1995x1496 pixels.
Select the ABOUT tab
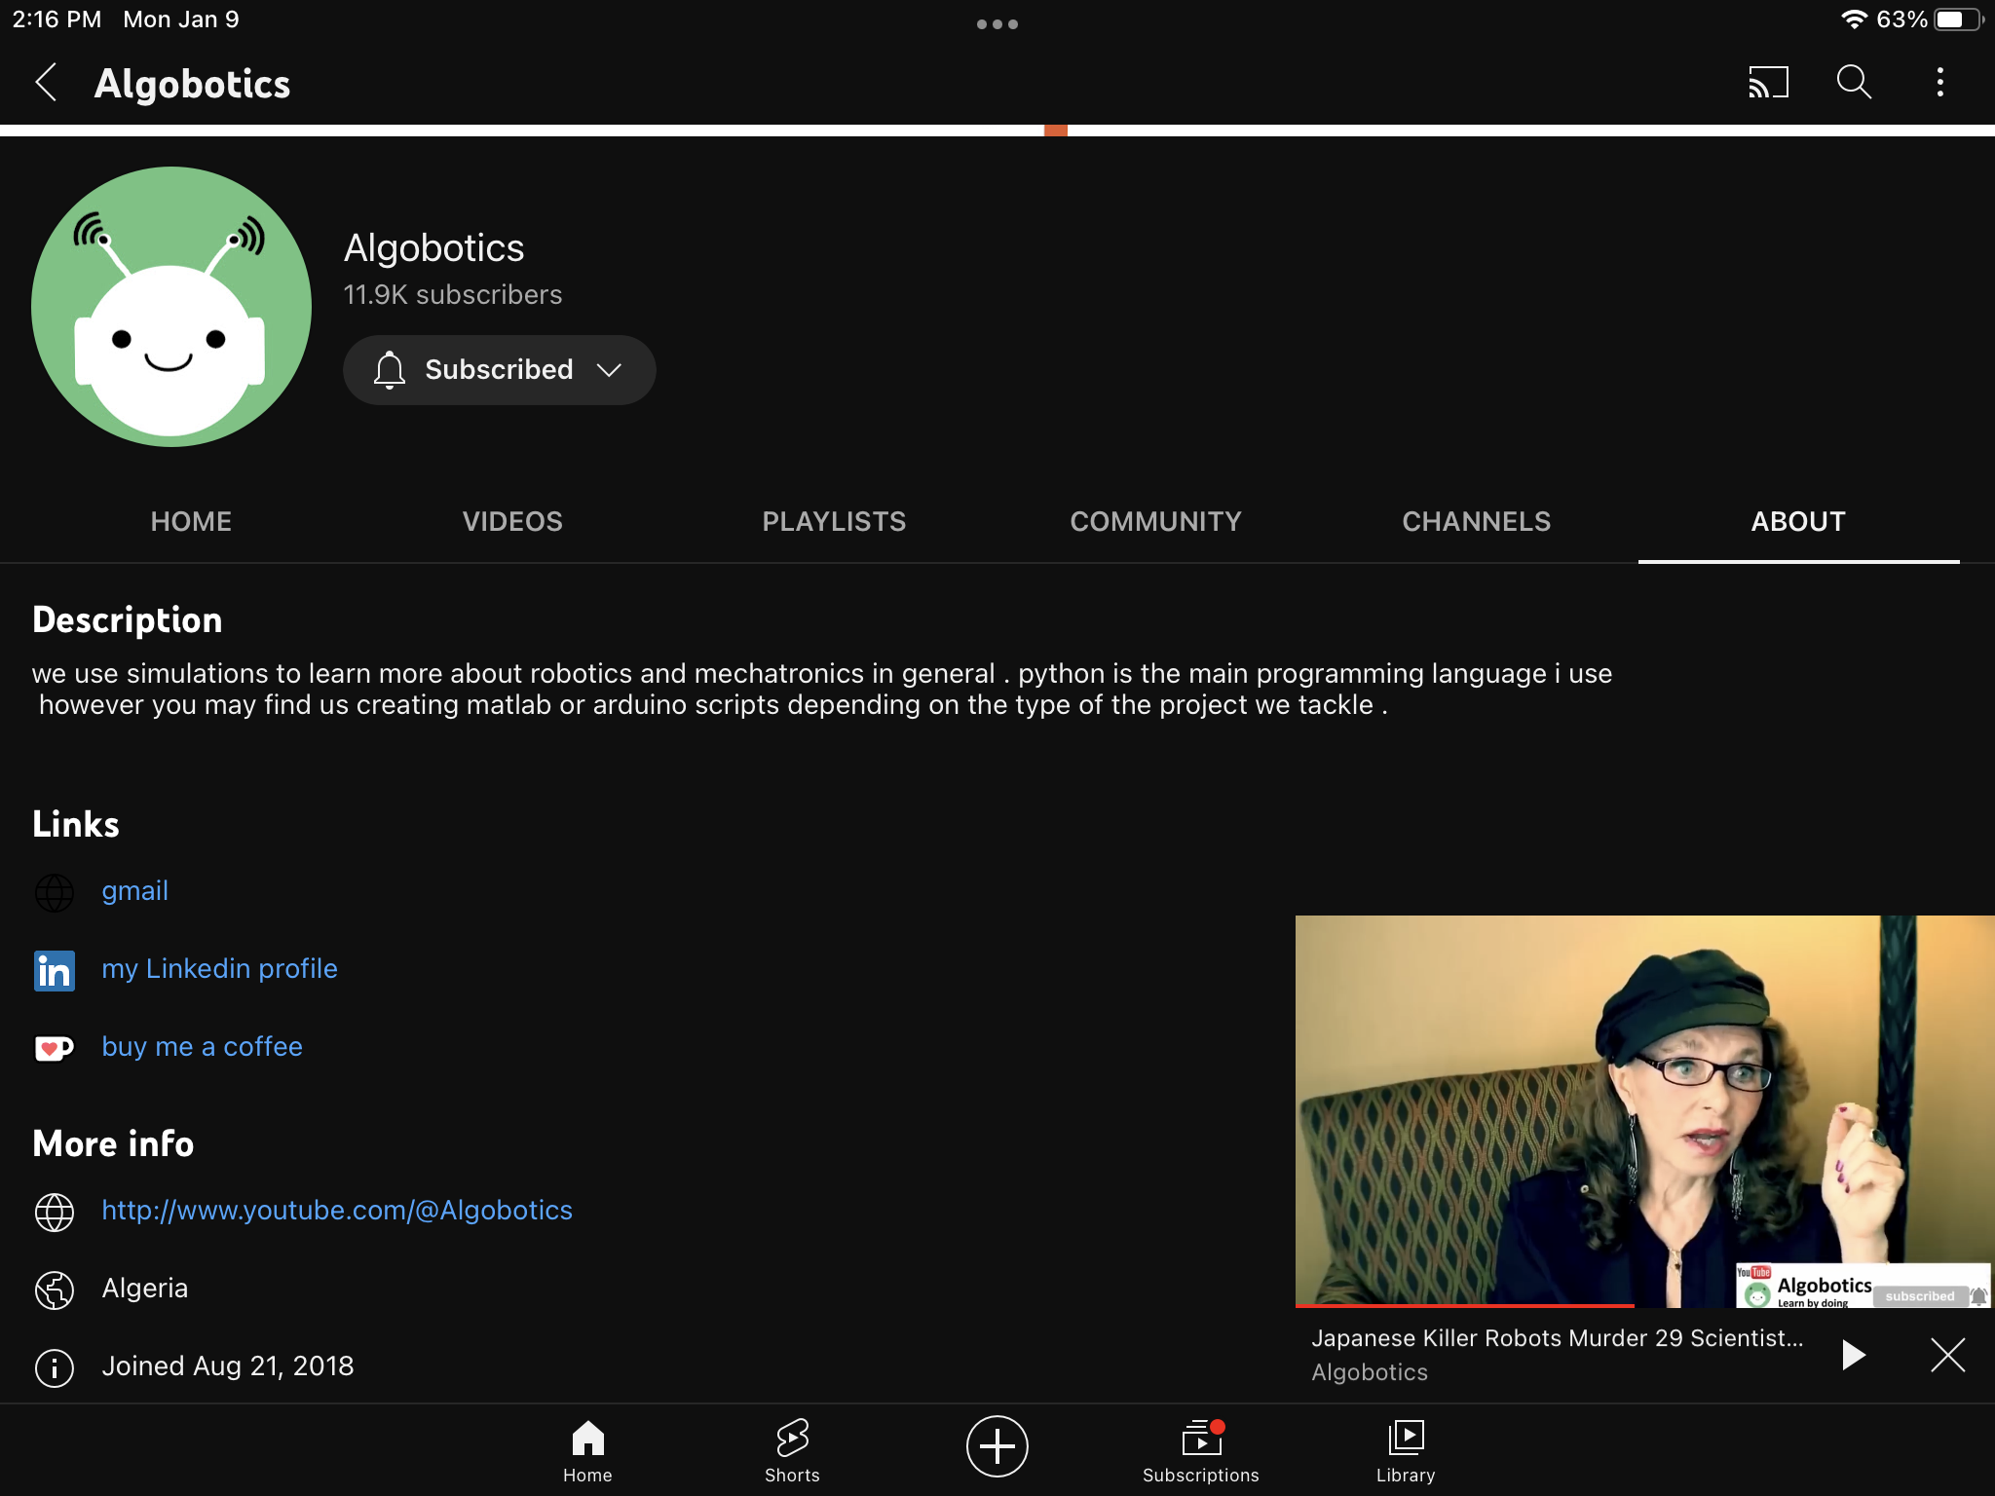tap(1798, 522)
